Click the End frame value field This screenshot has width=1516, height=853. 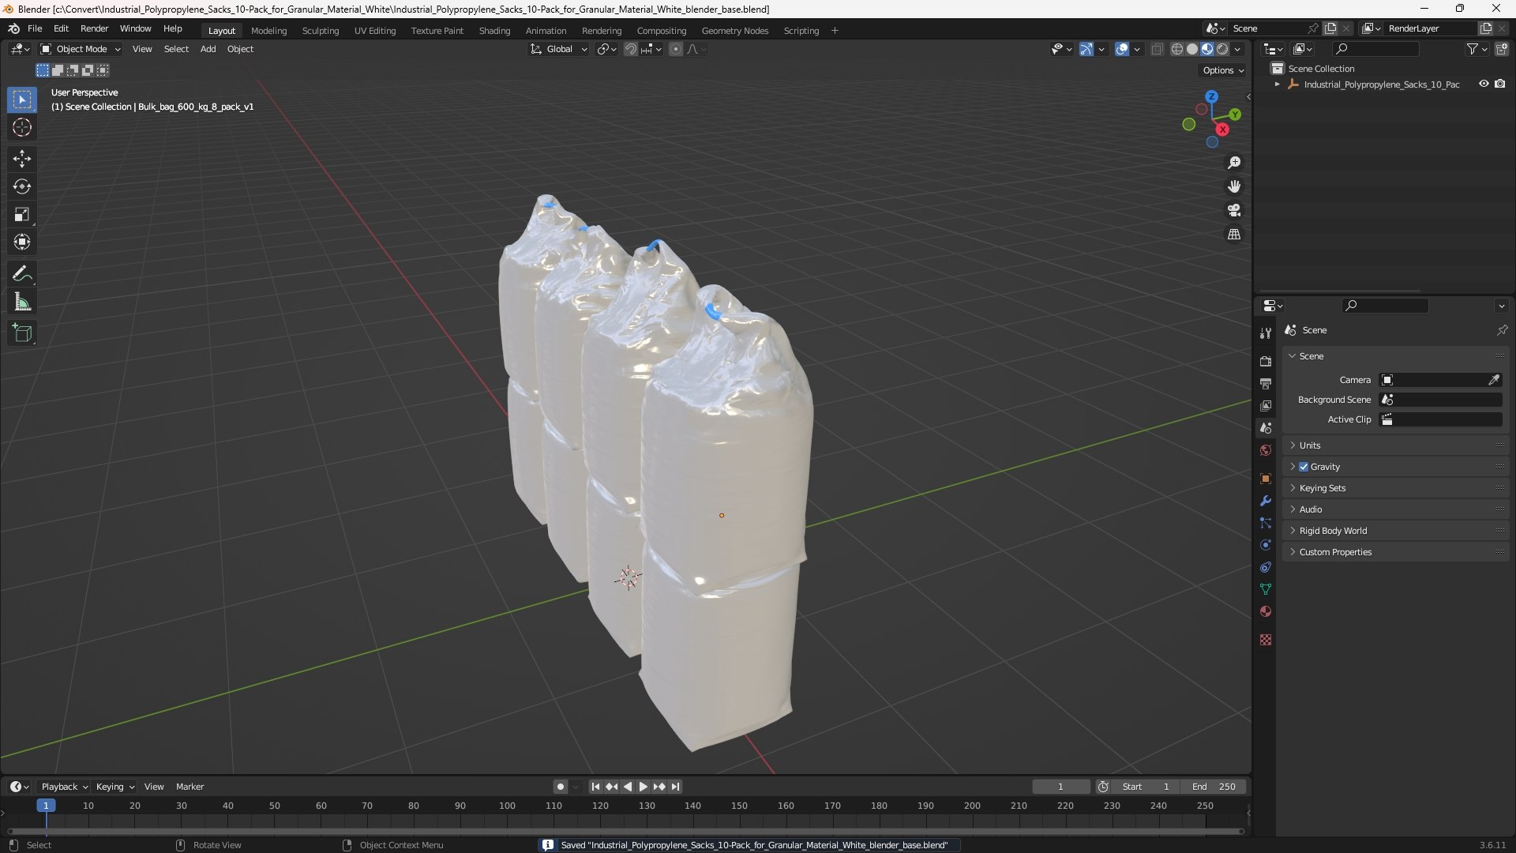(1214, 787)
